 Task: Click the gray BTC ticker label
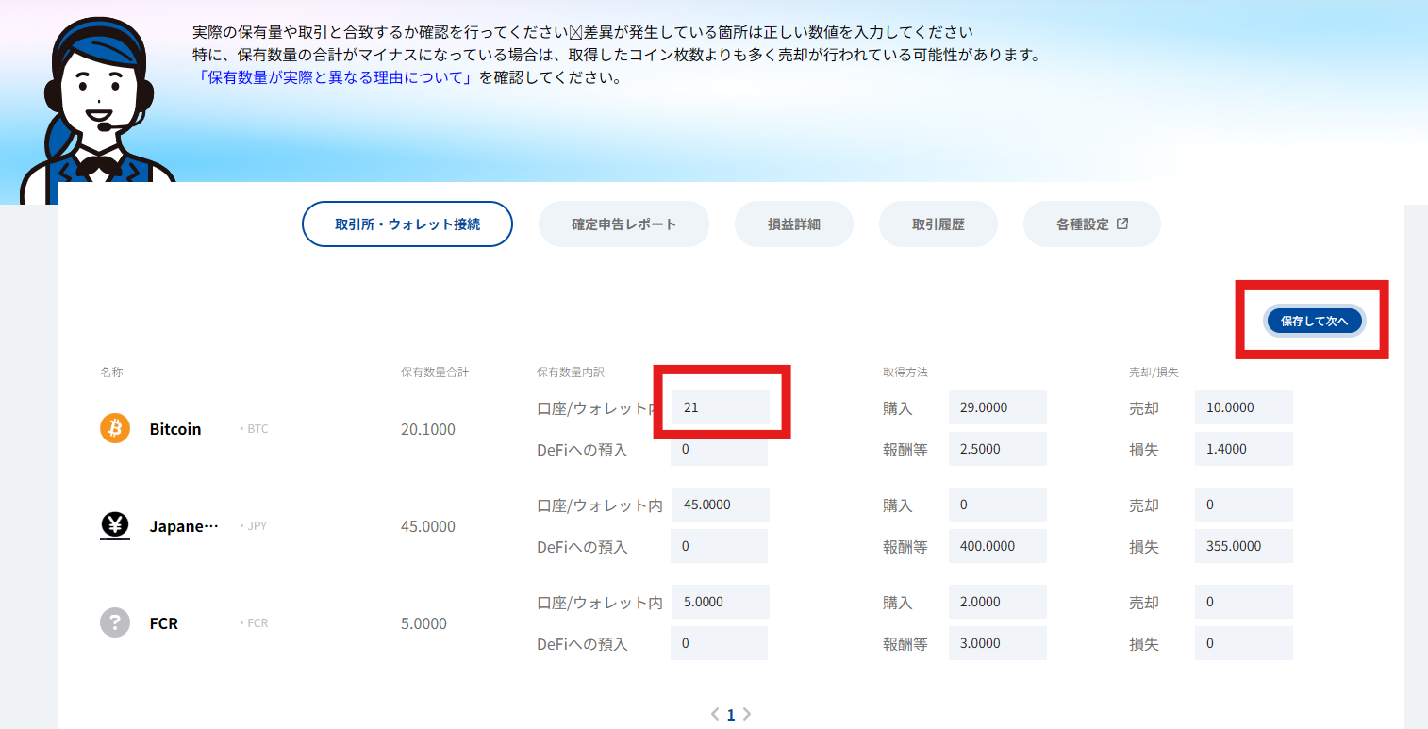pos(255,429)
